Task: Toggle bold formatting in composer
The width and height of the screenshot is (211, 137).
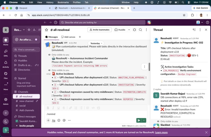Action: point(48,108)
